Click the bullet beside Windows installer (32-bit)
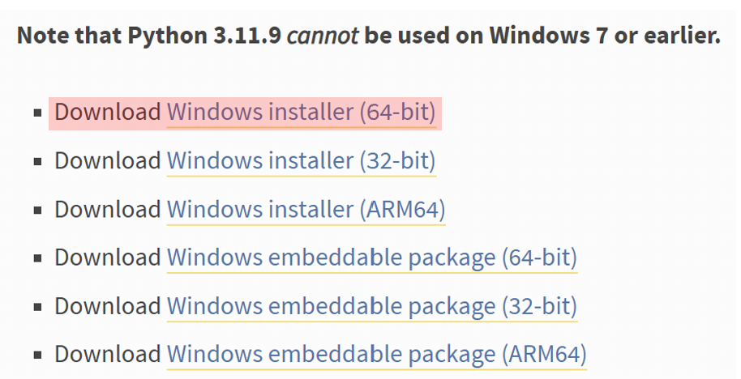Screen dimensions: 741x379 (x=38, y=162)
